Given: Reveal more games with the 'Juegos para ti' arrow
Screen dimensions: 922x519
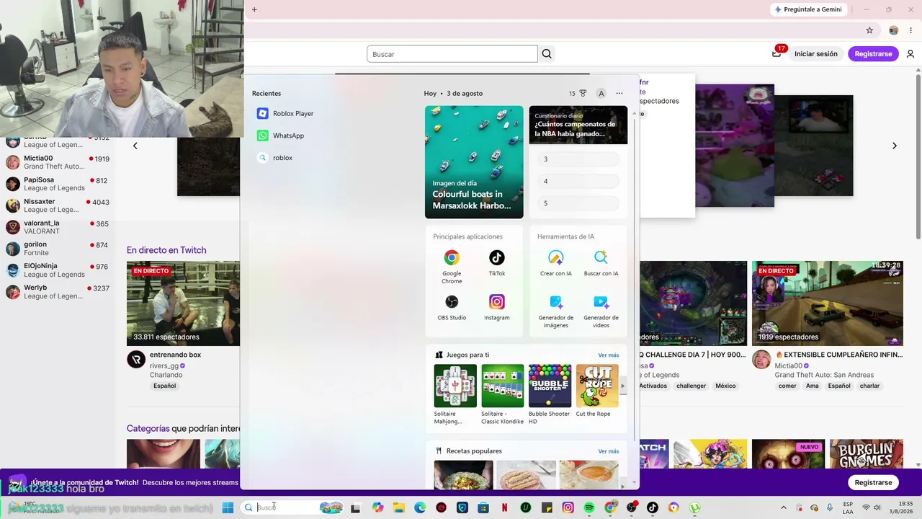Looking at the screenshot, I should tap(623, 386).
